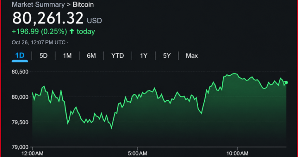The height and width of the screenshot is (157, 298).
Task: Click the green endpoint dot on the chart
Action: pos(286,83)
